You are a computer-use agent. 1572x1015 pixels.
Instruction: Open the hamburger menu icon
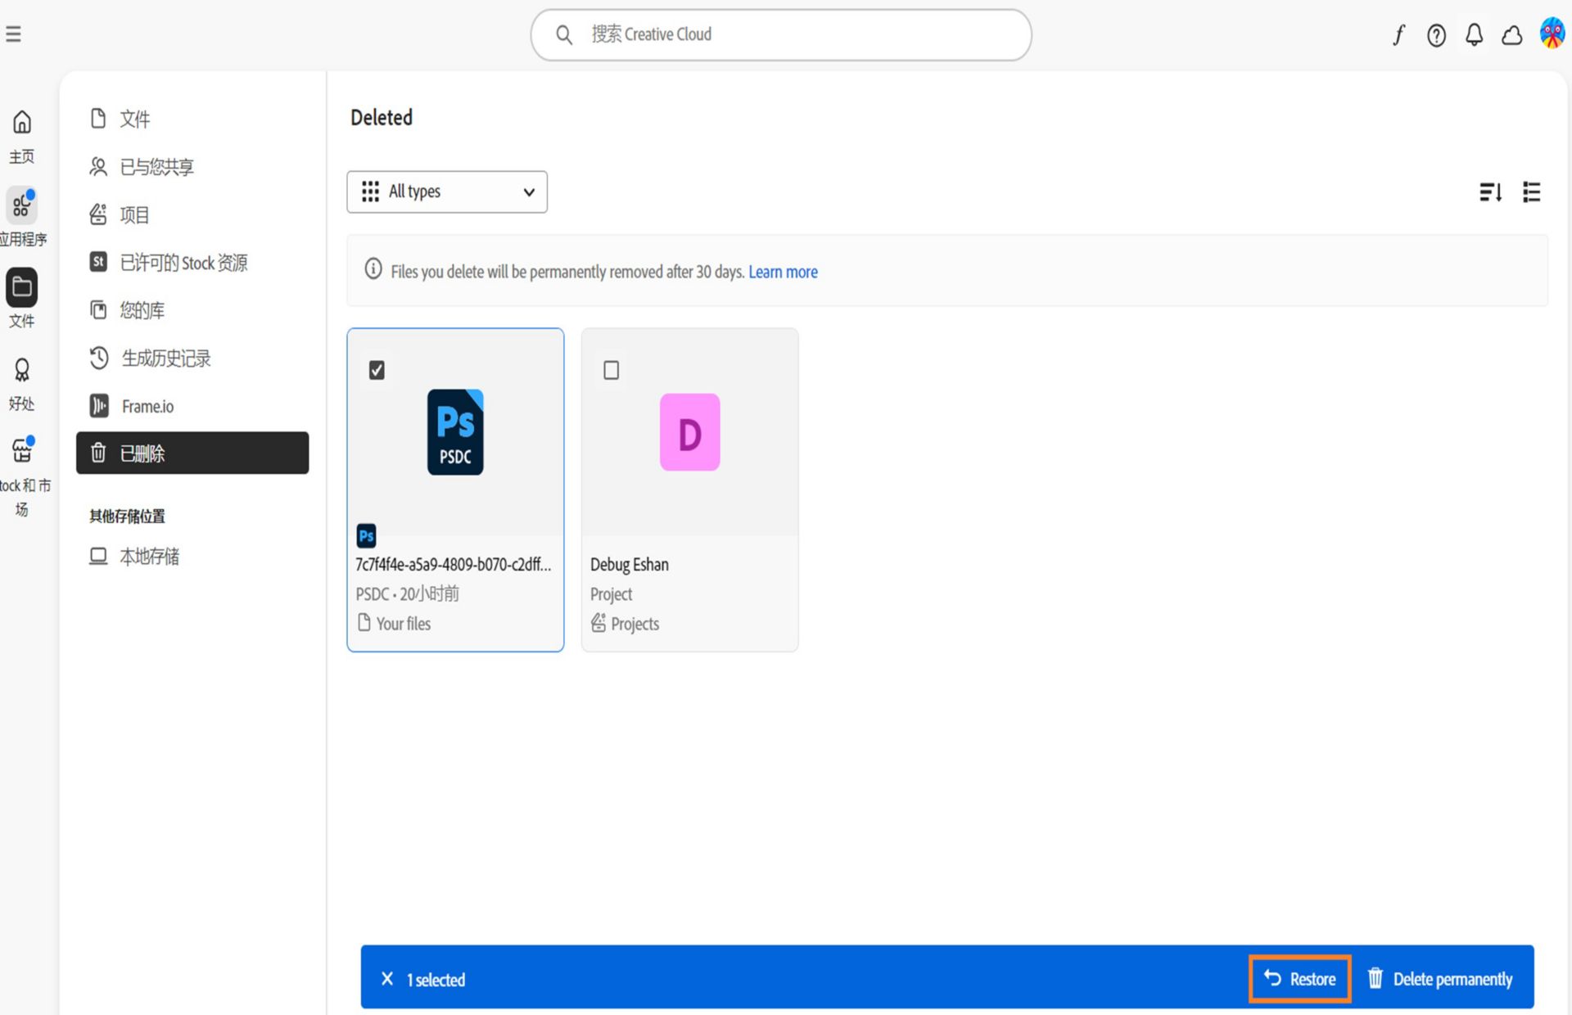(x=13, y=34)
